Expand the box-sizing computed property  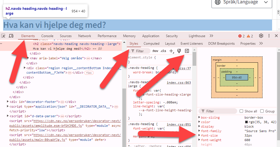pyautogui.click(x=199, y=117)
